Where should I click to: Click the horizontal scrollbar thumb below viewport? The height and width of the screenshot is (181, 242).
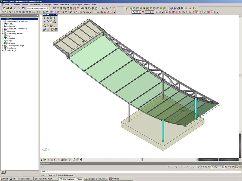(141, 159)
